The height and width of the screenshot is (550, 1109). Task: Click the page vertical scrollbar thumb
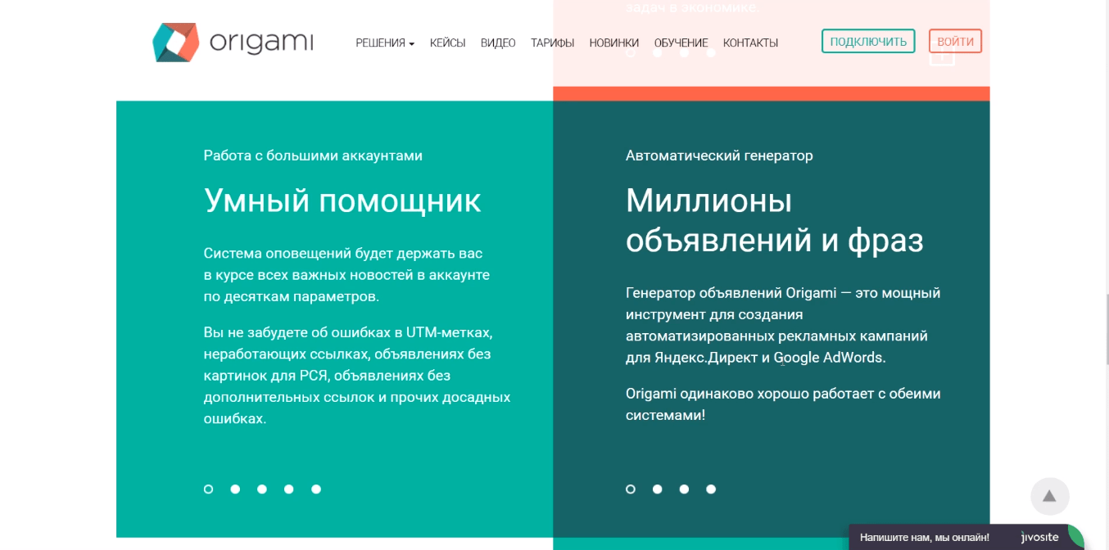(x=1107, y=328)
